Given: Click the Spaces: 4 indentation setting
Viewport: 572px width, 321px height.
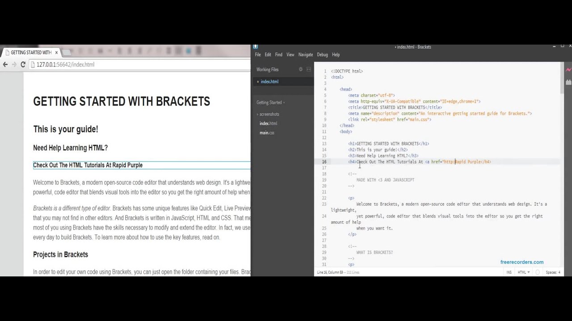Looking at the screenshot, I should 553,272.
